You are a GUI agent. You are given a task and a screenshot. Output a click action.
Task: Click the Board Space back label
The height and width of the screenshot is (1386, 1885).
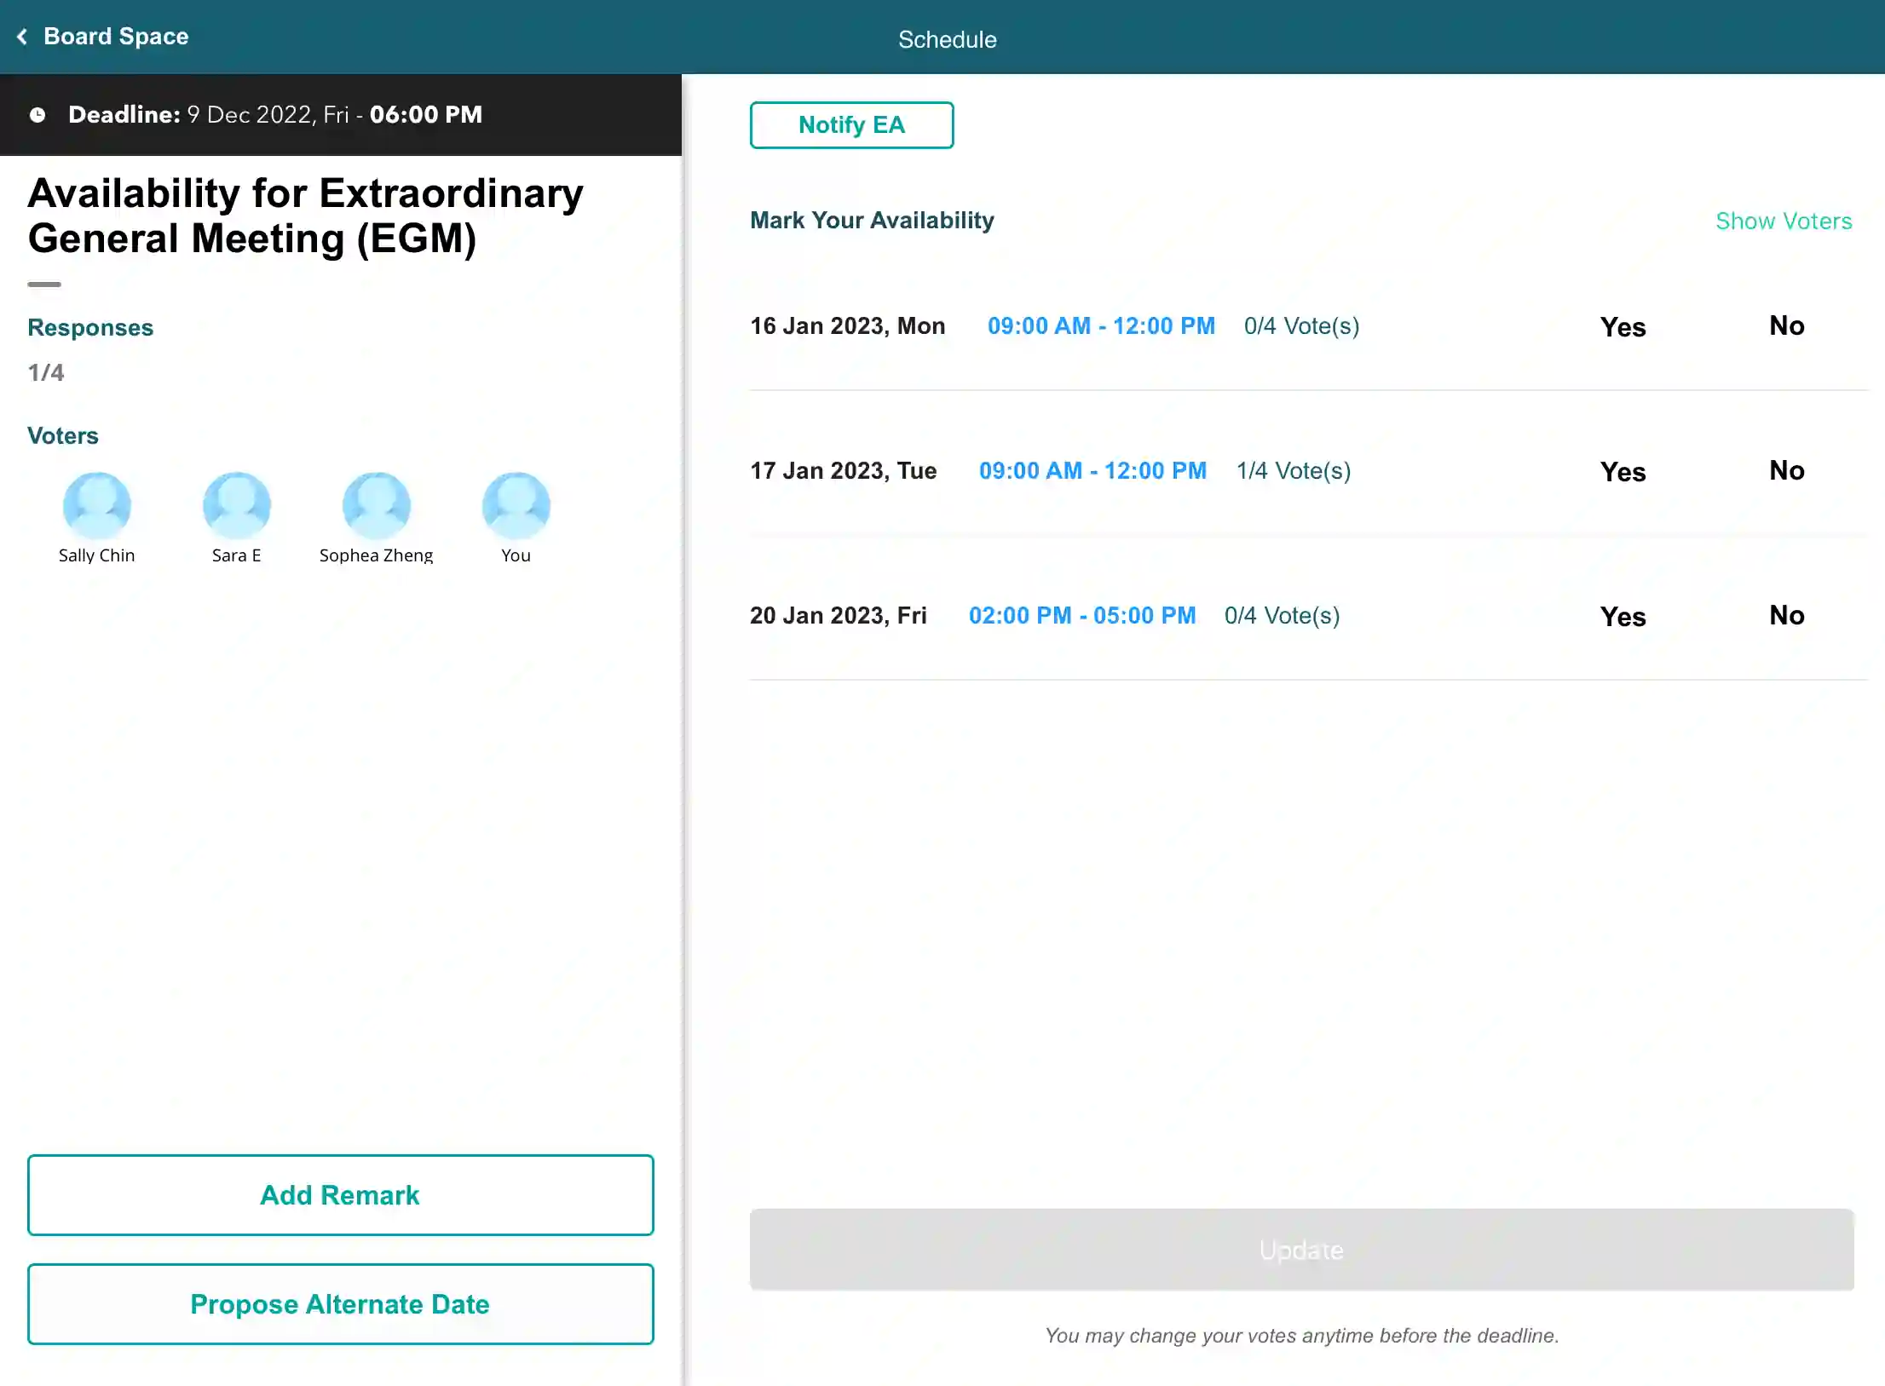(x=116, y=37)
